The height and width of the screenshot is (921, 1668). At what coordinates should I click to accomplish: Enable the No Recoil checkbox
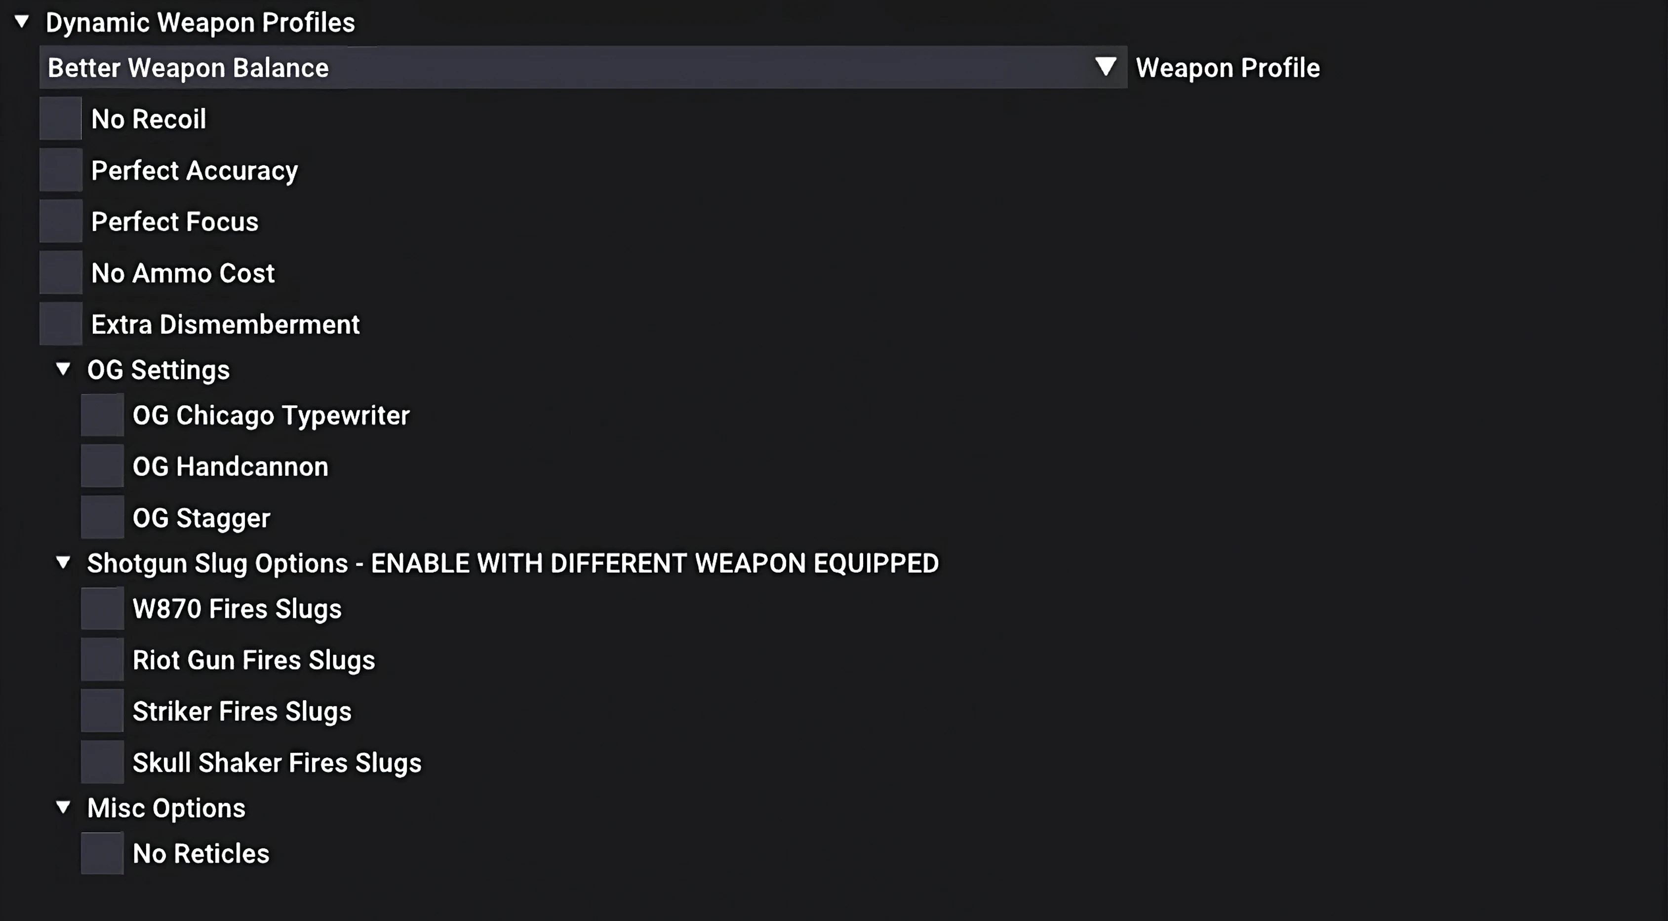(60, 118)
